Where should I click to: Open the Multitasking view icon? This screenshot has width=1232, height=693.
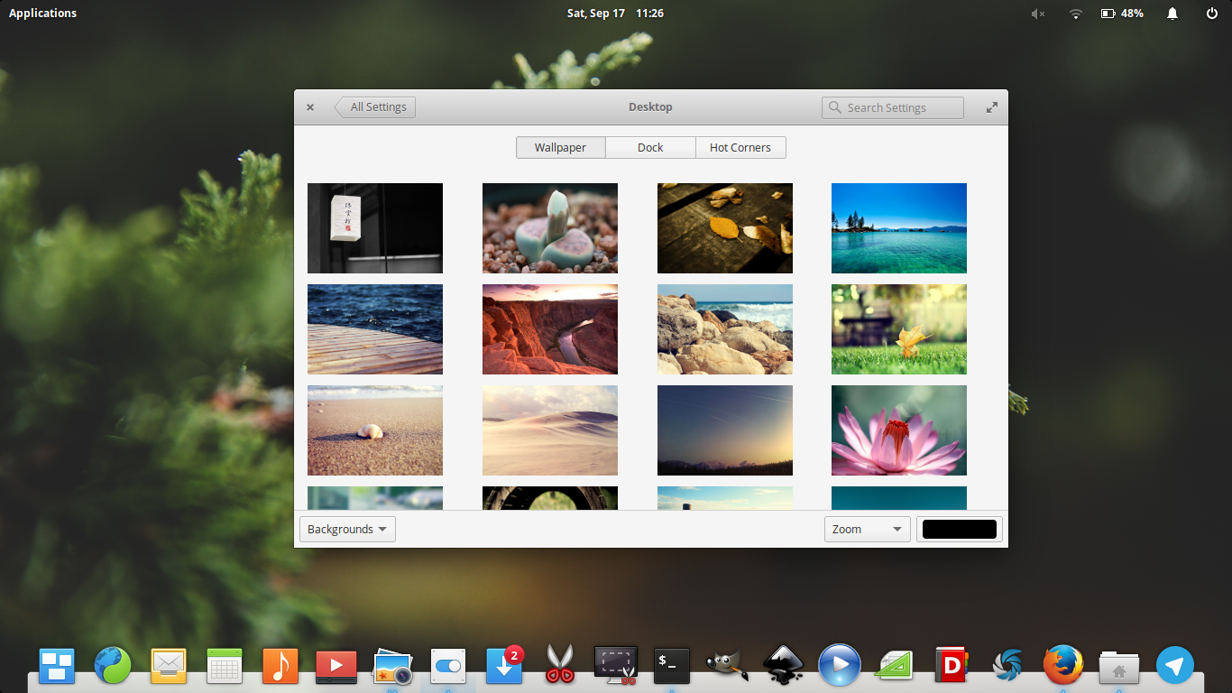click(57, 665)
